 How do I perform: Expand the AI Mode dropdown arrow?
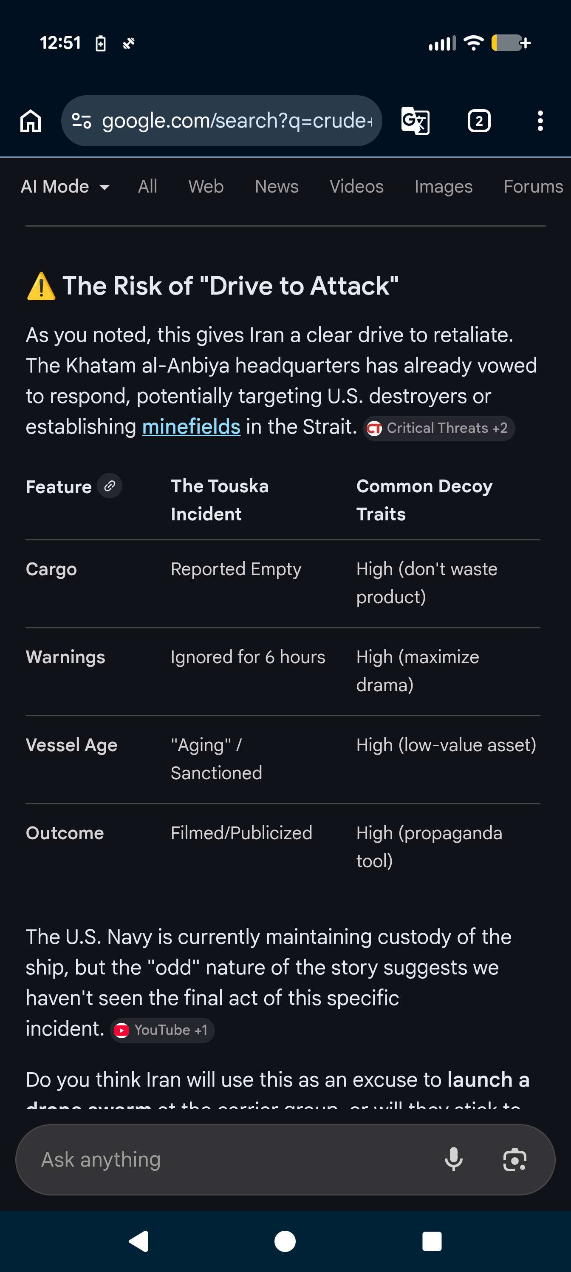click(104, 187)
